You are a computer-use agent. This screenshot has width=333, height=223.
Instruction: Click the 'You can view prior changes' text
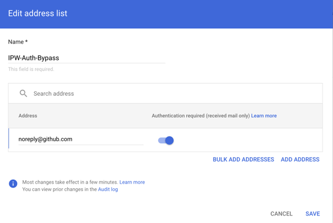tap(59, 190)
